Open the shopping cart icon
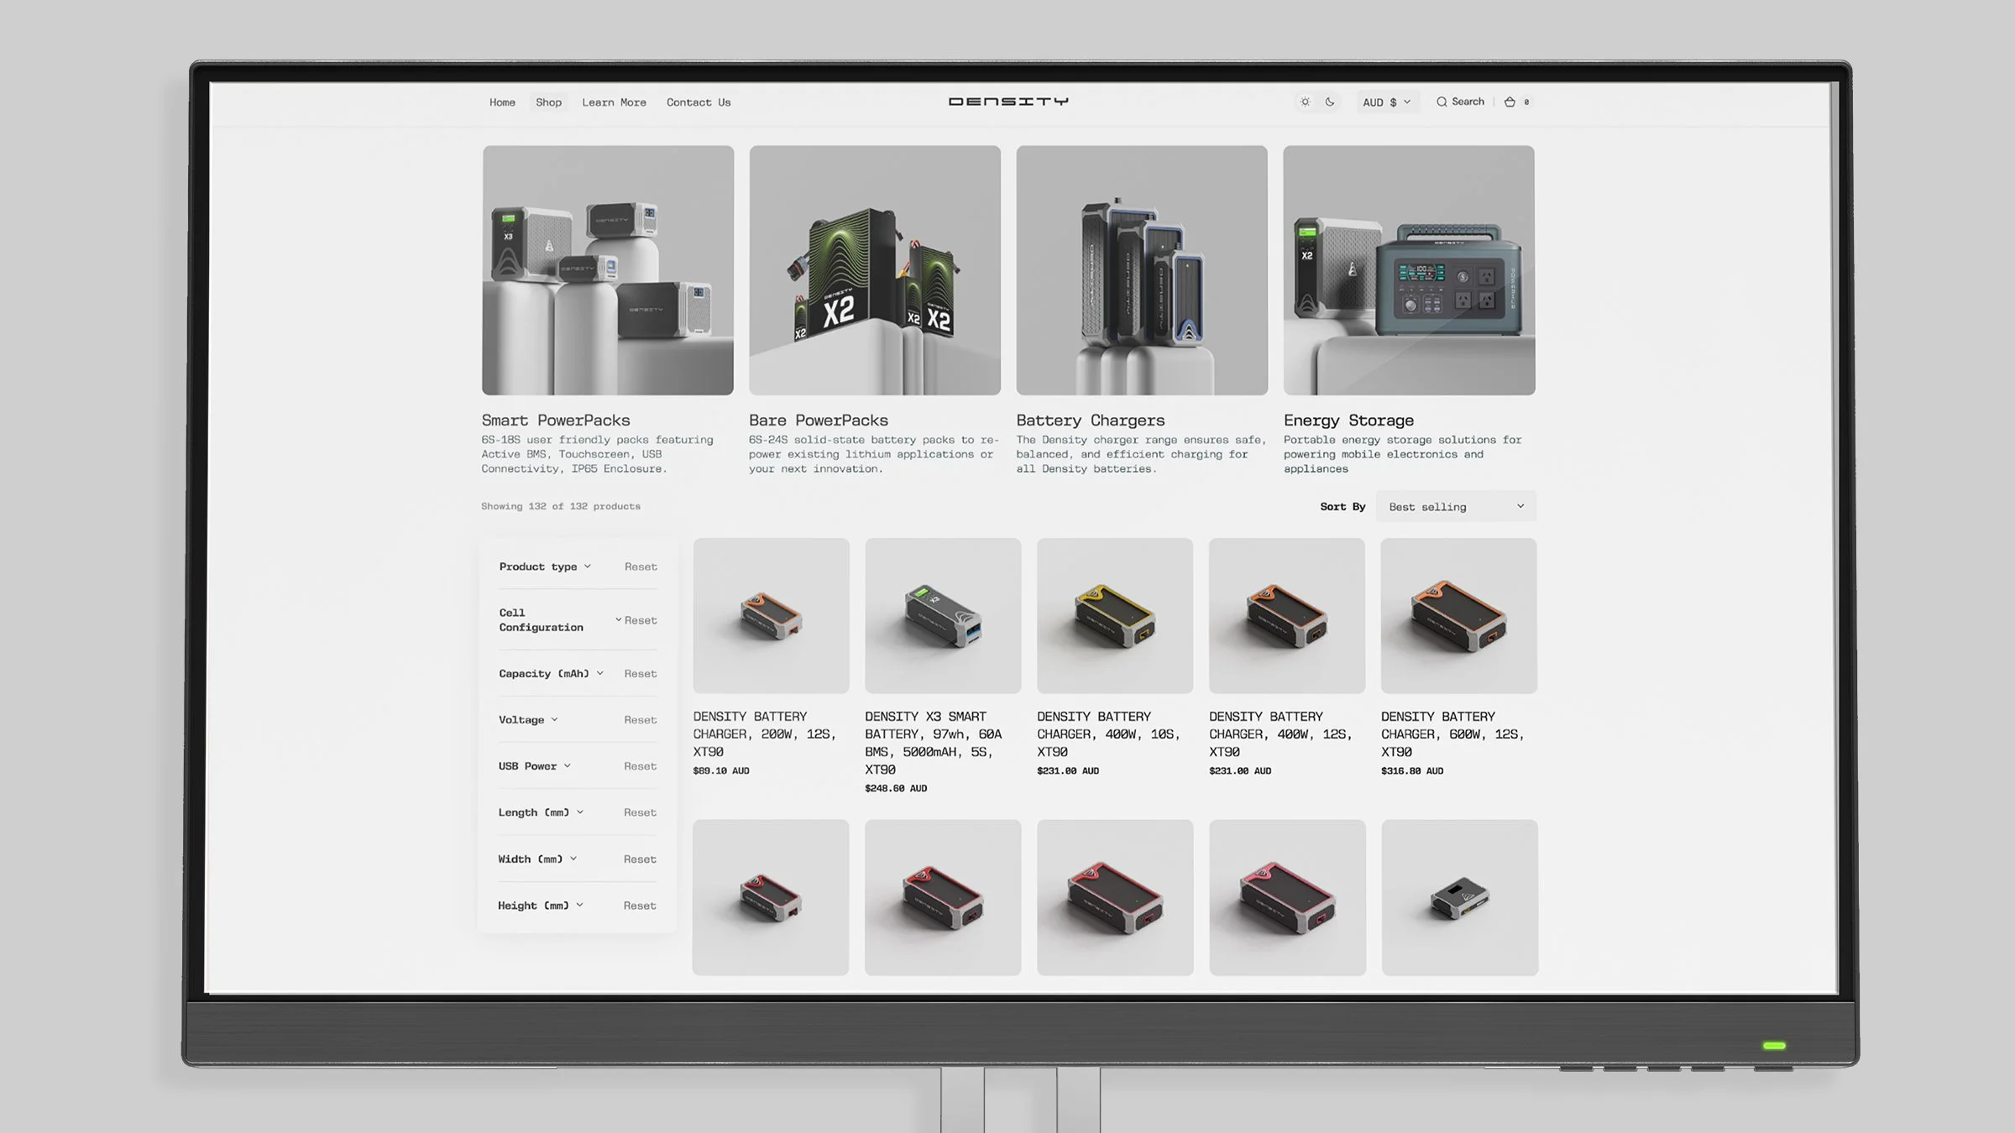This screenshot has width=2015, height=1133. point(1510,102)
